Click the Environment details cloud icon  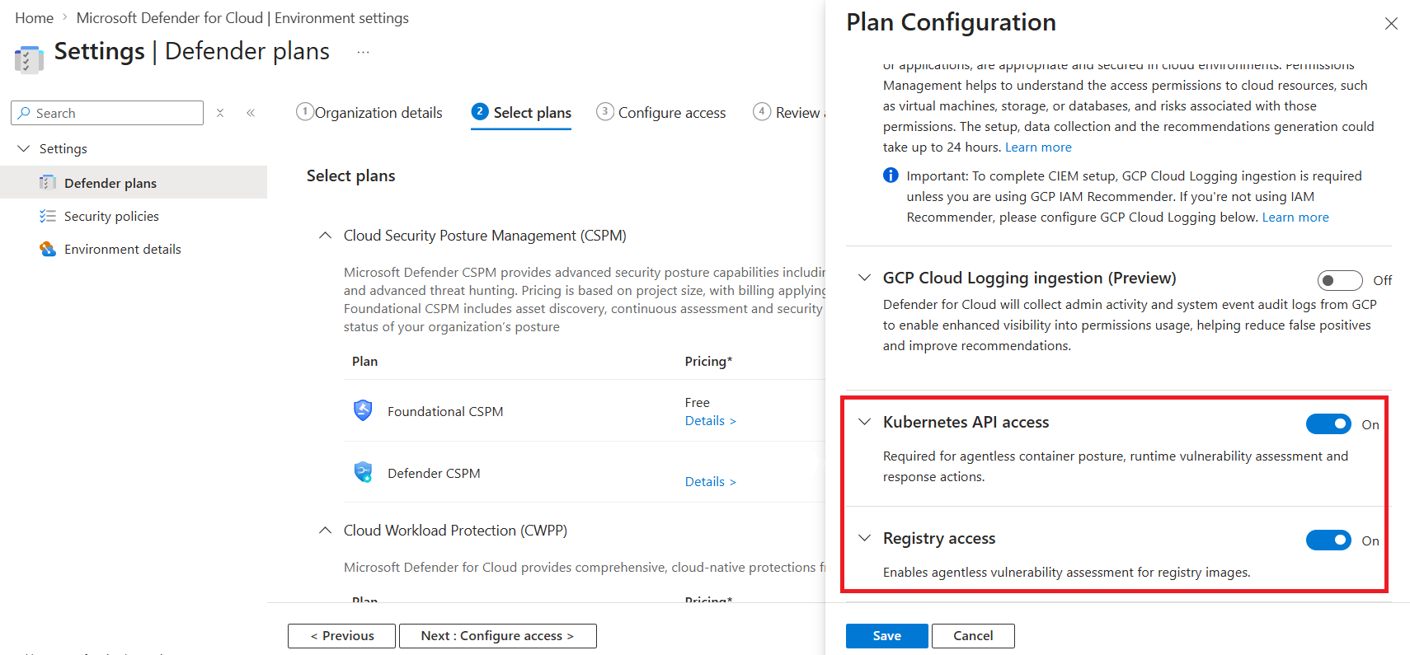(48, 249)
